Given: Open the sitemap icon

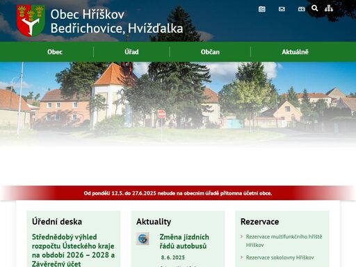Looking at the screenshot, I should [329, 8].
